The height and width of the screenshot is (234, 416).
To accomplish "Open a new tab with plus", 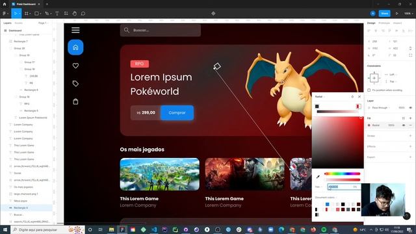I will [x=47, y=4].
